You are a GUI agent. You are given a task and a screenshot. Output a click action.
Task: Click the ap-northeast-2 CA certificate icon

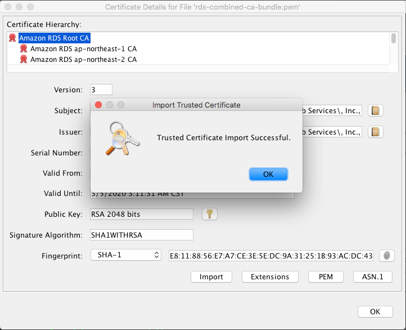coord(24,59)
